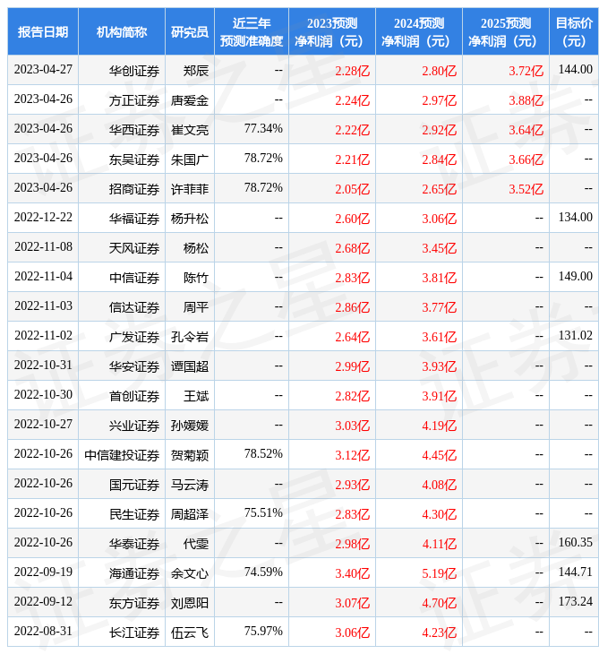Click the date 2023-04-27
Image resolution: width=599 pixels, height=654 pixels.
43,69
